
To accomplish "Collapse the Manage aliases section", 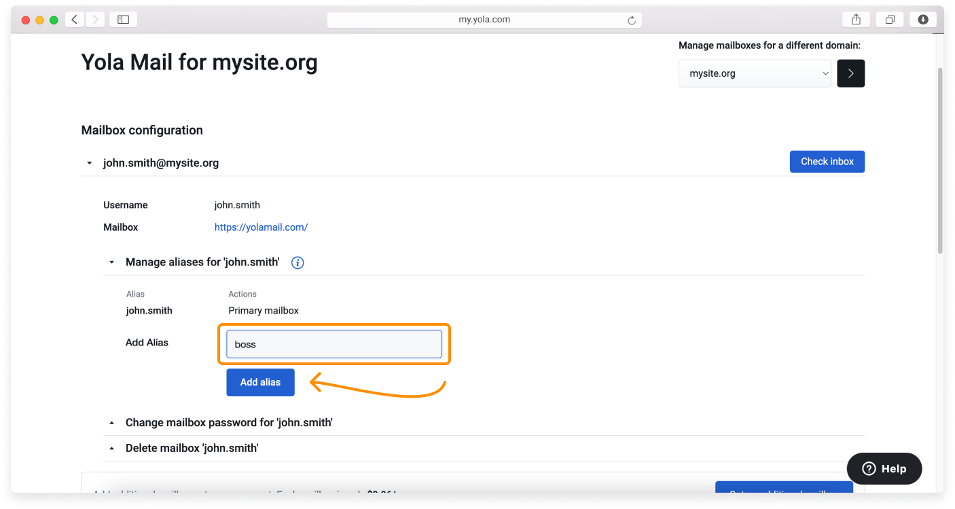I will [111, 262].
